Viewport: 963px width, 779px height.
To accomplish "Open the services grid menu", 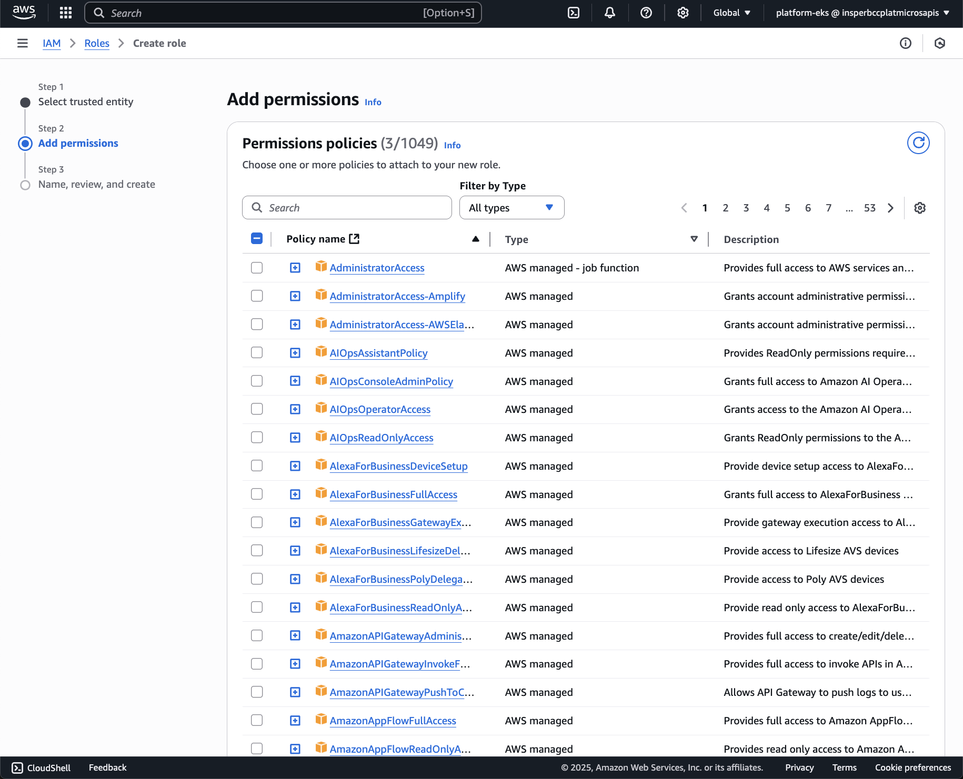I will tap(66, 13).
